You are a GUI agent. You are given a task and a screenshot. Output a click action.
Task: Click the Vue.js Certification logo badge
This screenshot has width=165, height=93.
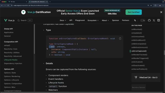[23, 12]
